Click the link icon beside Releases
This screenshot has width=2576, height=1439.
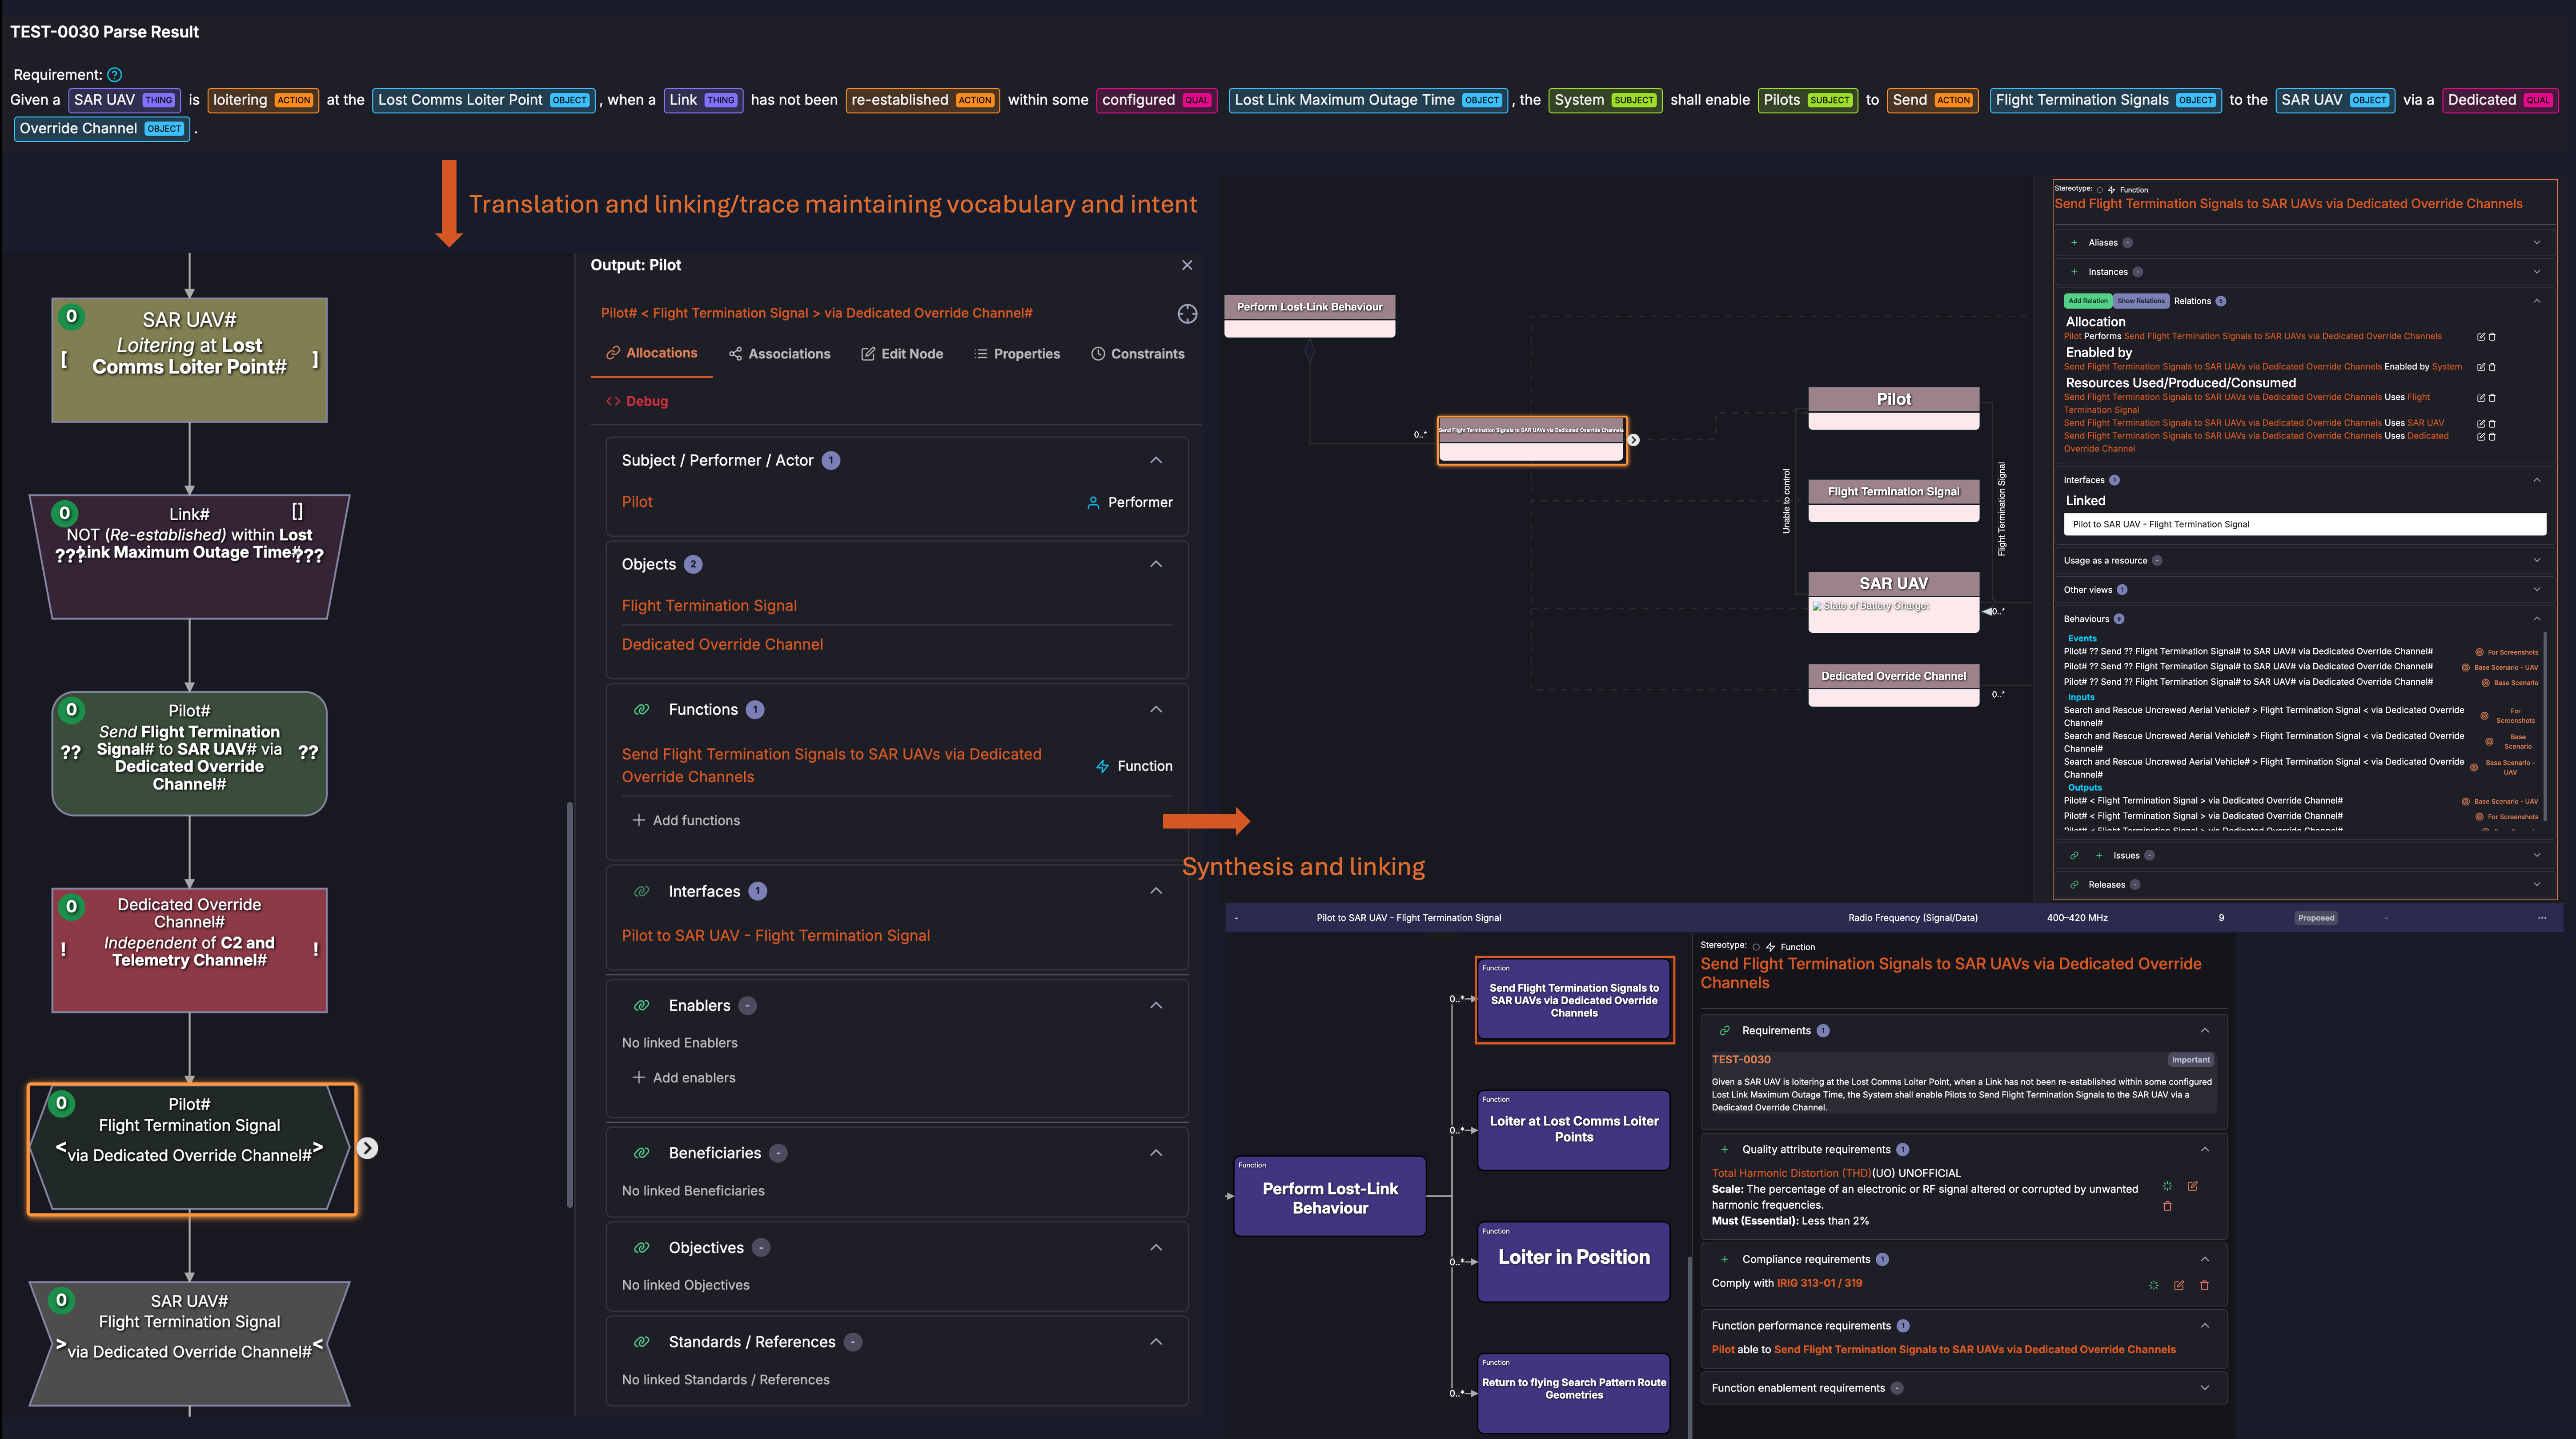coord(2074,885)
